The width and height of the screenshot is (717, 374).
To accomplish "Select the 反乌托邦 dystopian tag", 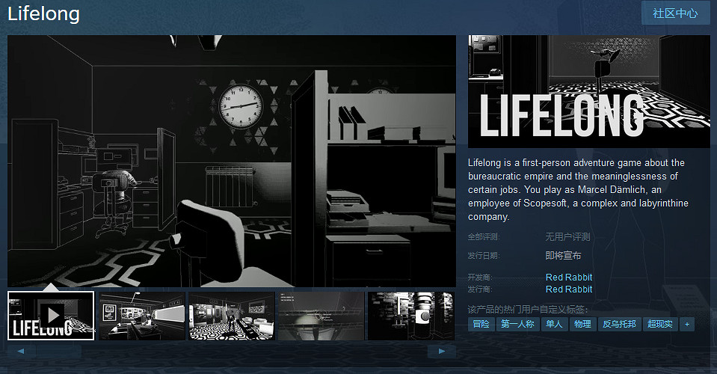I will (619, 324).
